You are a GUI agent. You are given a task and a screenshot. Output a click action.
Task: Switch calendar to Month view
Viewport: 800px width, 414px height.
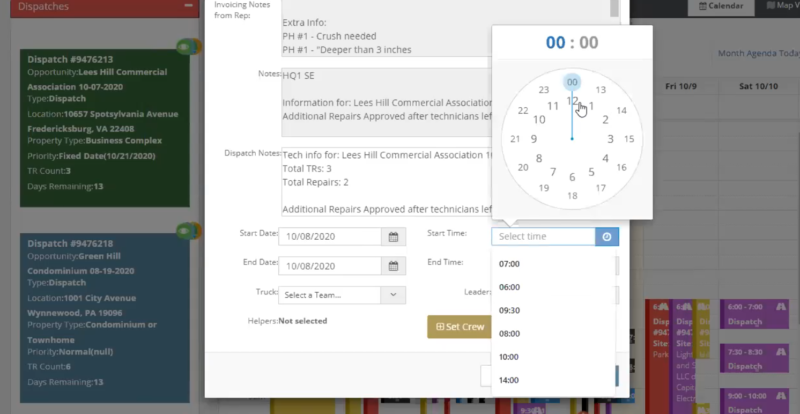click(x=730, y=53)
